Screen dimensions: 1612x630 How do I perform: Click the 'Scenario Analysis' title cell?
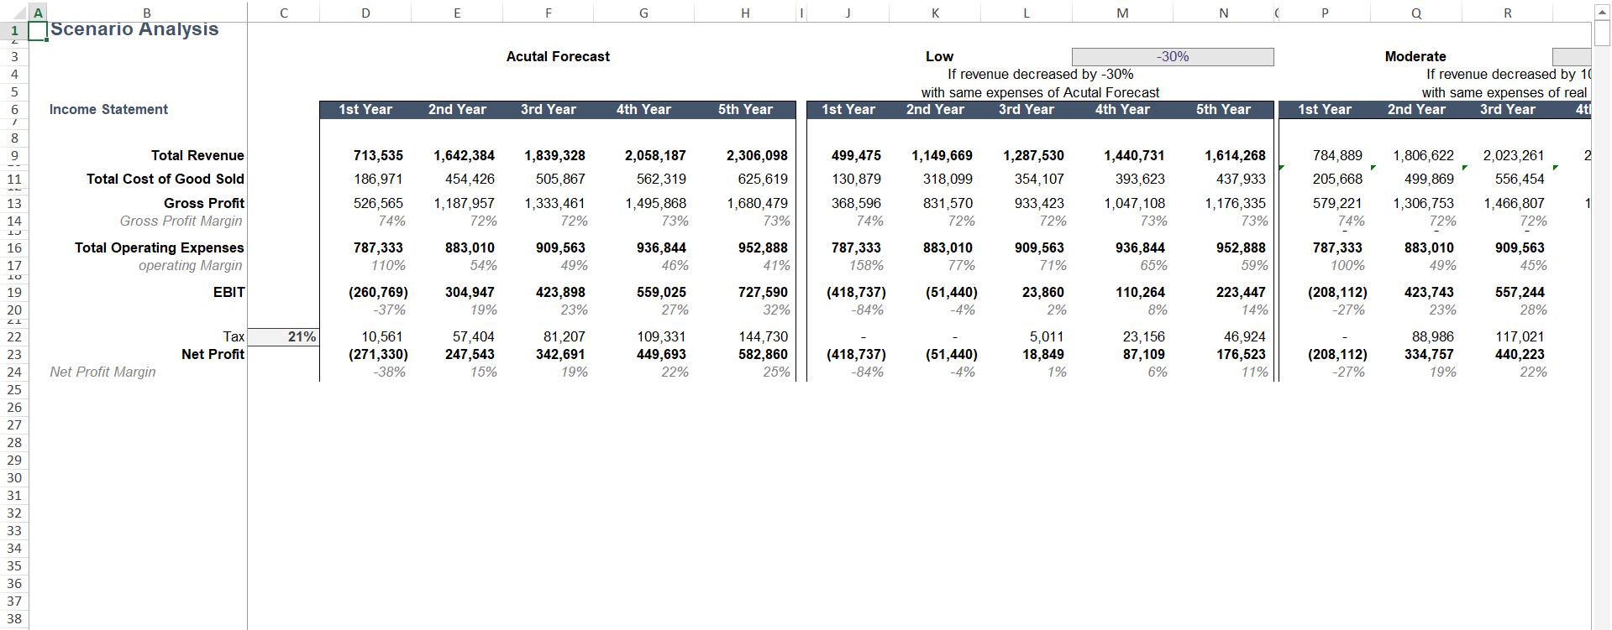point(134,29)
